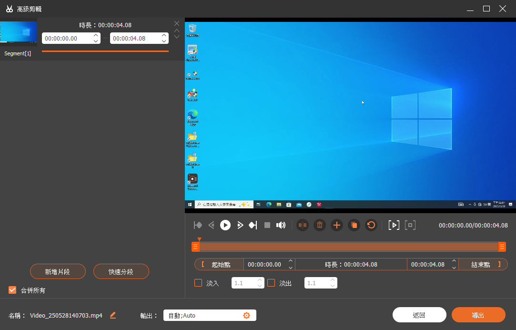
Task: Stop video playback
Action: (x=267, y=225)
